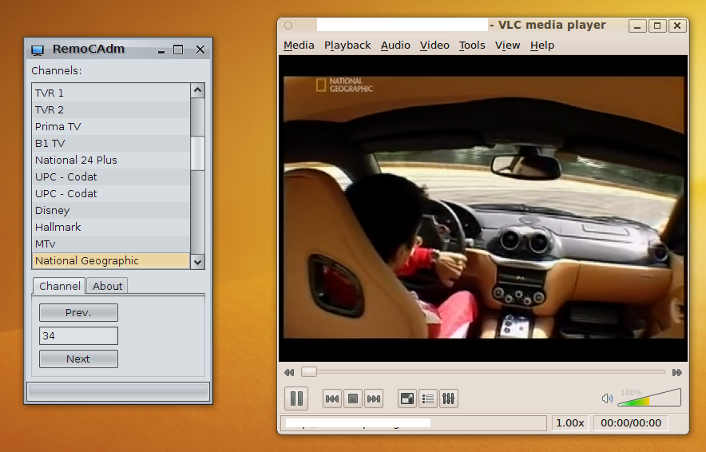
Task: Open the Help menu in VLC
Action: click(542, 46)
